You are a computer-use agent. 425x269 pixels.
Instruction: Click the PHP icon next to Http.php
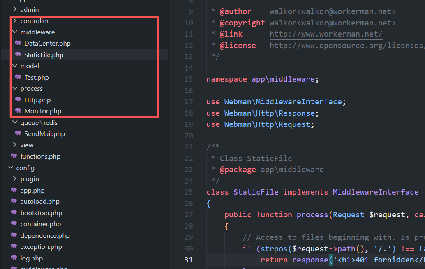pyautogui.click(x=18, y=100)
